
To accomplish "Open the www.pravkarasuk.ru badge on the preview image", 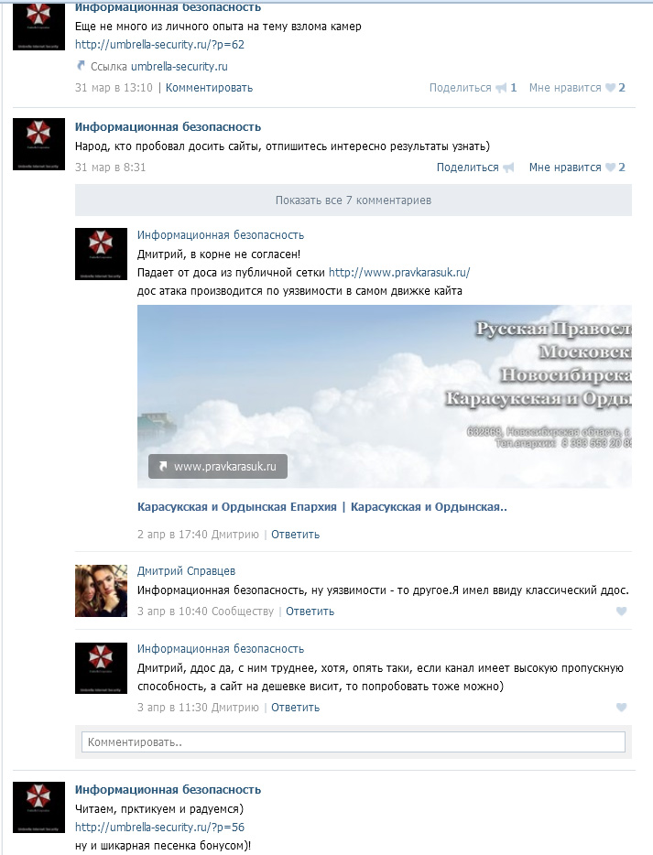I will [x=218, y=466].
